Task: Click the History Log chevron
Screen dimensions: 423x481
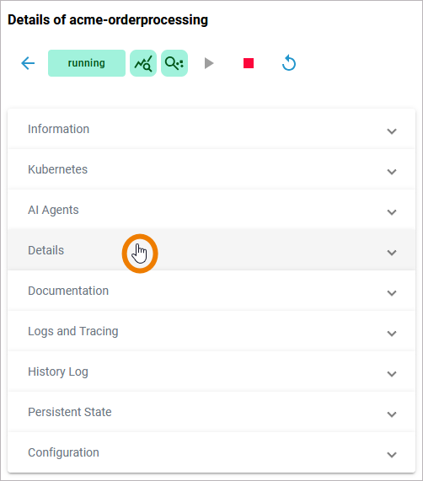Action: pyautogui.click(x=392, y=374)
